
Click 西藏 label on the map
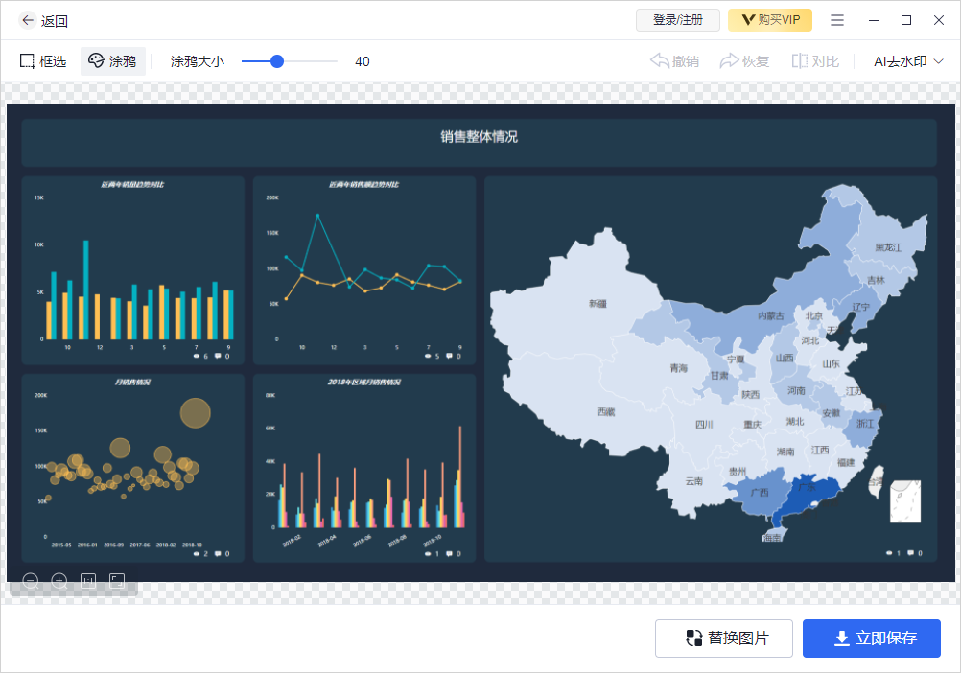[606, 412]
